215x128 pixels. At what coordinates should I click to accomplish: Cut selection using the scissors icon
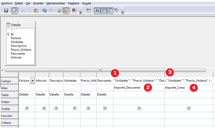(23, 11)
